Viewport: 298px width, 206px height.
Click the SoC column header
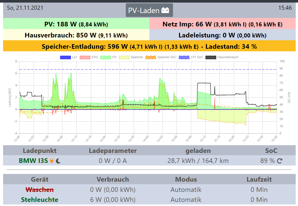tap(271, 151)
